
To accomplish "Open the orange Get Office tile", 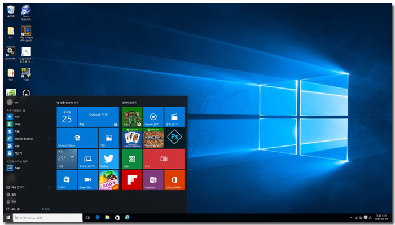I will pyautogui.click(x=174, y=180).
